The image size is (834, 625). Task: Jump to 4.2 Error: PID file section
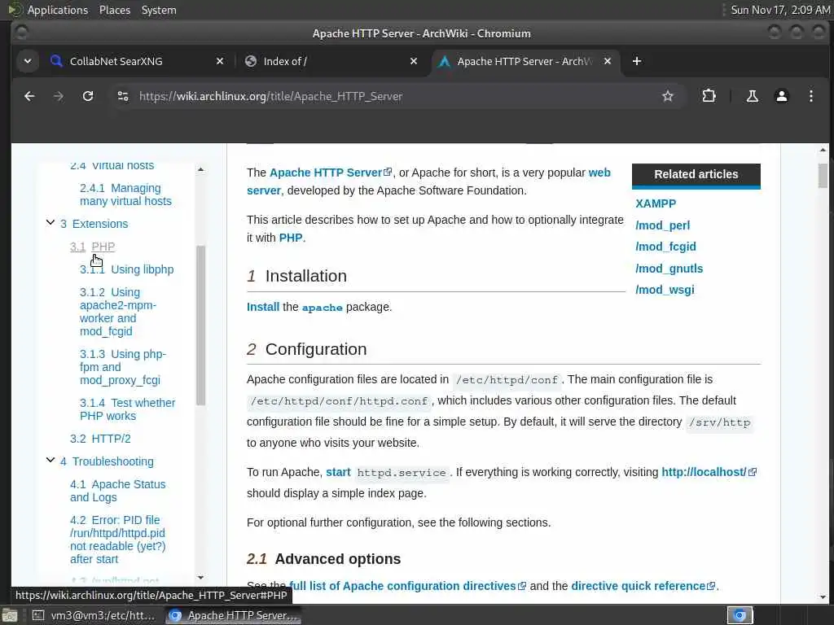pos(117,539)
